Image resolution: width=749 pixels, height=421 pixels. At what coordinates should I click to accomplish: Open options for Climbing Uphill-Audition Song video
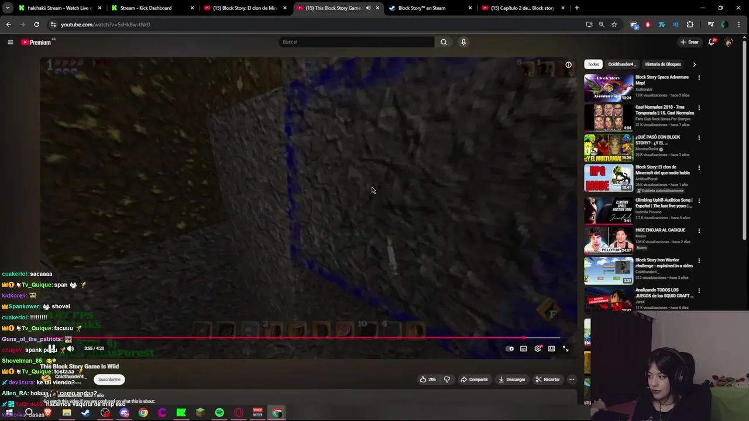pos(699,201)
